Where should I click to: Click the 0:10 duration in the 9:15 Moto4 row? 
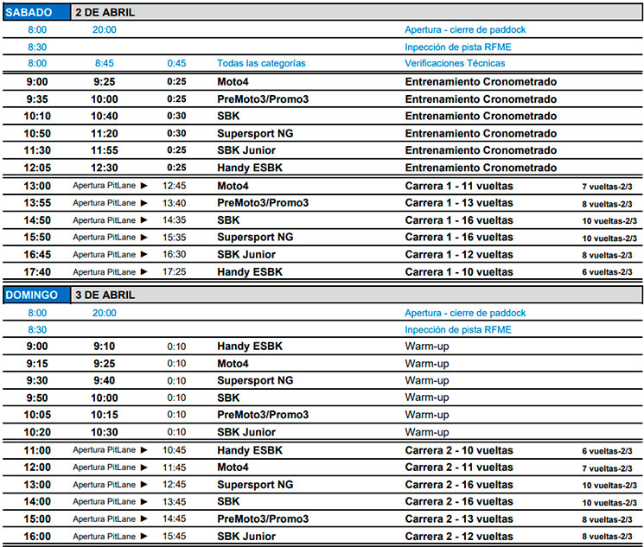point(176,364)
